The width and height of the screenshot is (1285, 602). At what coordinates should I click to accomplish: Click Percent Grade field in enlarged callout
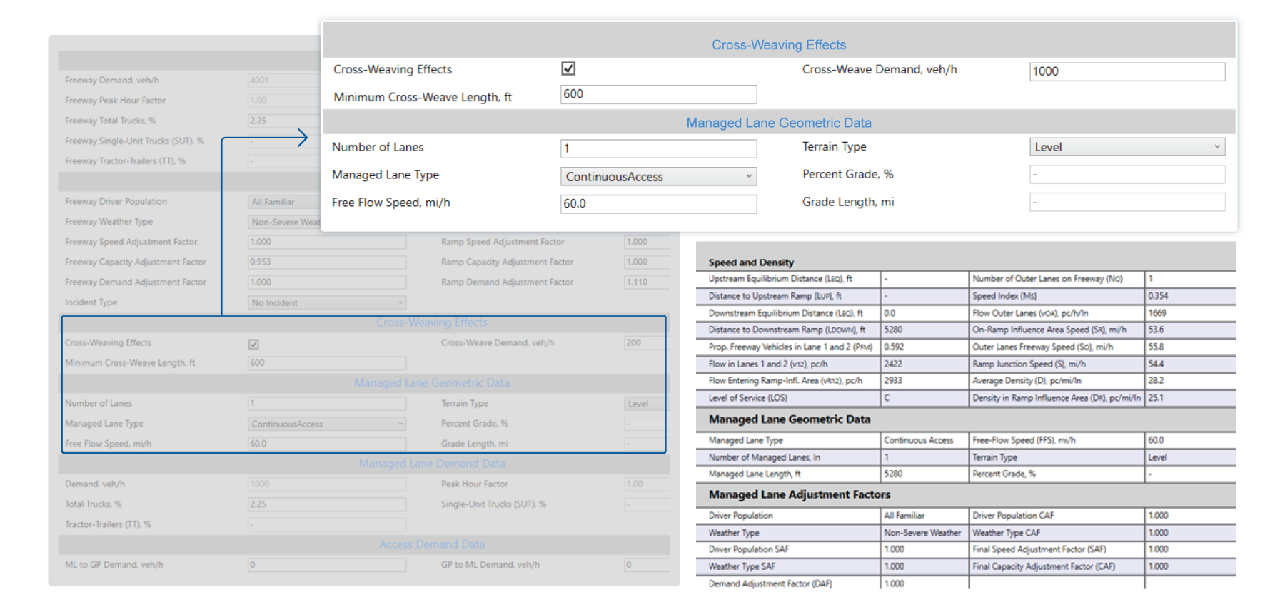1127,174
